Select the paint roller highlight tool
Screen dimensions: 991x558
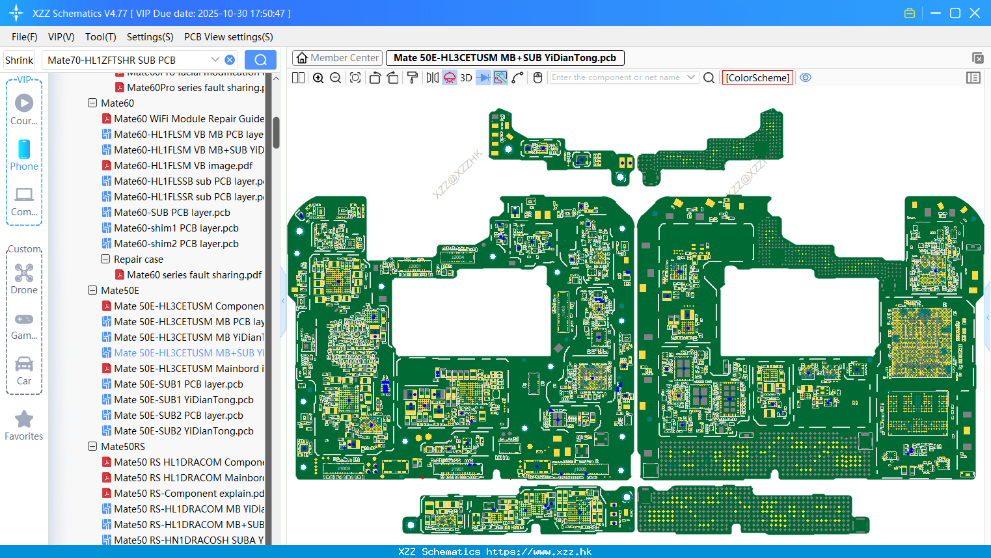click(412, 77)
